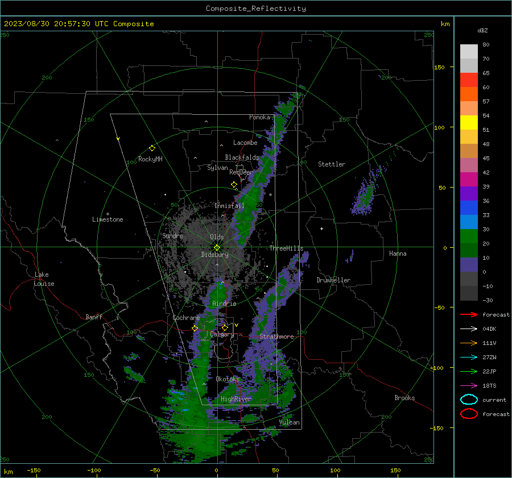Click the Ponoka town label
Screen dimensions: 512x478
[x=259, y=118]
